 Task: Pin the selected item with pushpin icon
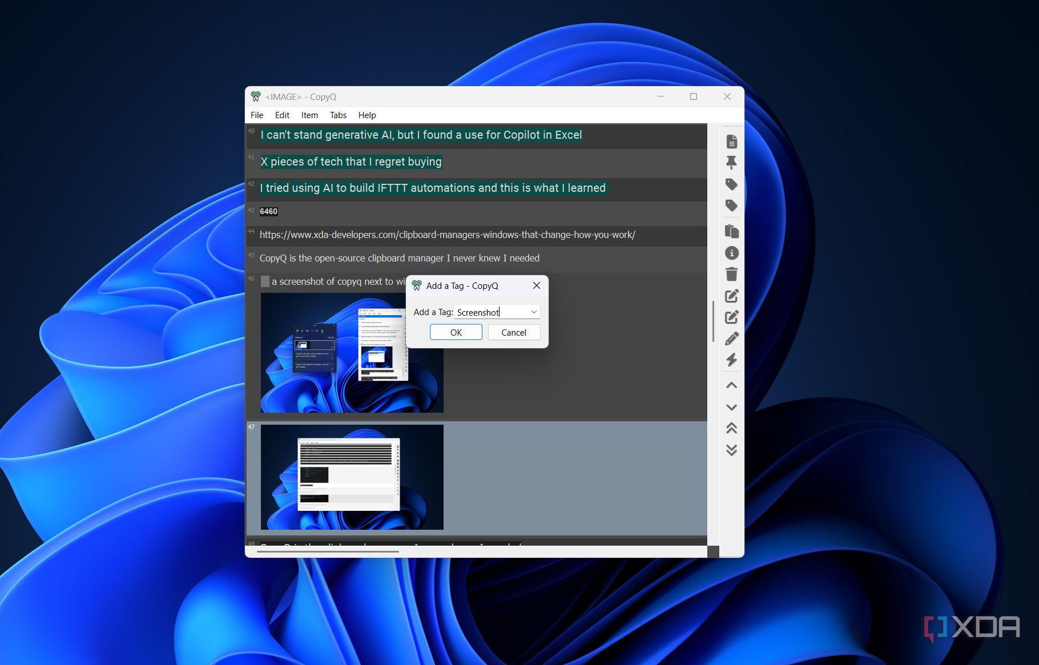click(x=731, y=163)
